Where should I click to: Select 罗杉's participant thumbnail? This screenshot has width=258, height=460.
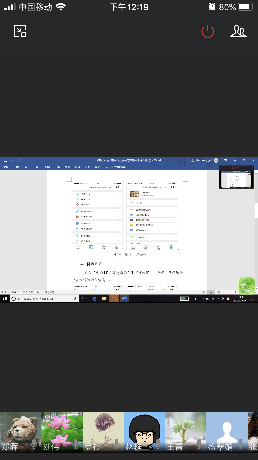pos(103,432)
